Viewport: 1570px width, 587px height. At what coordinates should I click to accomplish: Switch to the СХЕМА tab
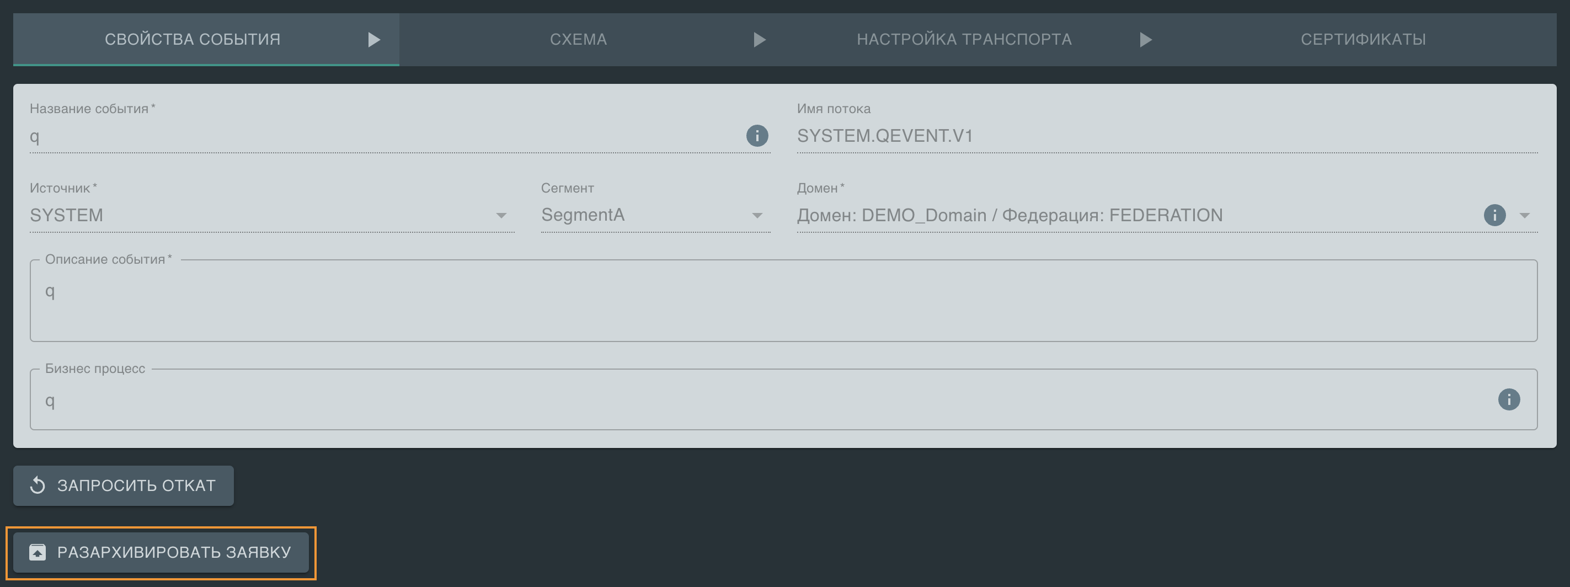click(x=578, y=40)
